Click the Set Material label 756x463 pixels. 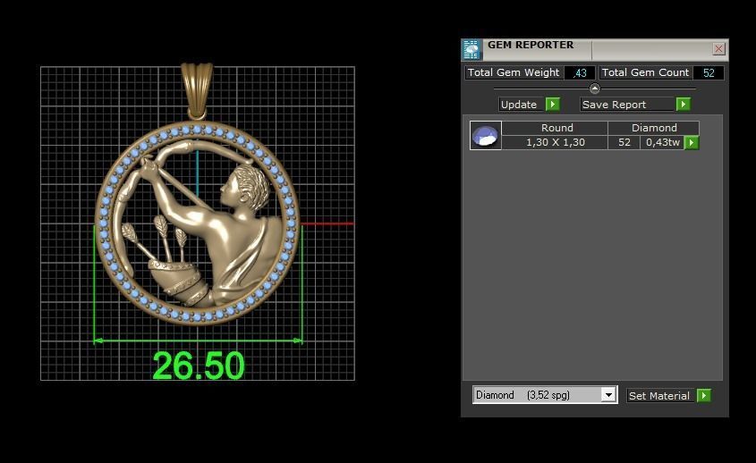659,396
